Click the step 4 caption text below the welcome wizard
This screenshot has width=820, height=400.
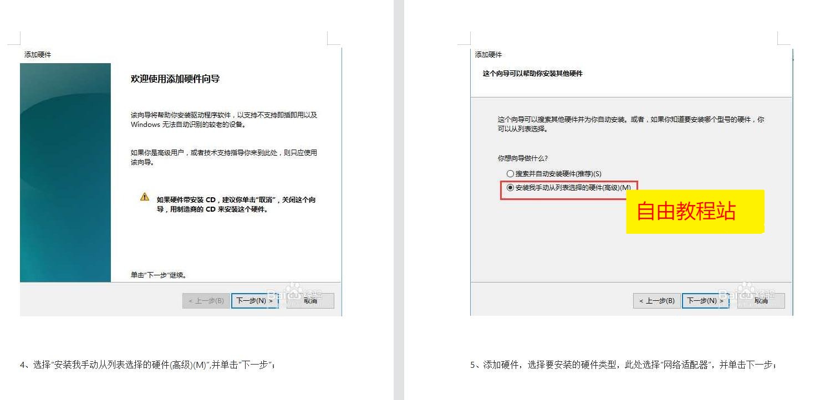(147, 365)
